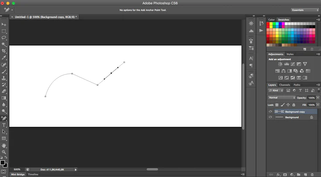Screen dimensions: 321x177
Task: Toggle lock position
Action: 288,105
